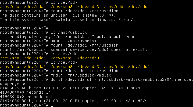Click the 'ls /mnt/usbdisk' command
The height and width of the screenshot is (107, 193).
69,32
